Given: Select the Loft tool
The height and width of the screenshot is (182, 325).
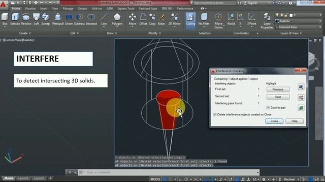Looking at the screenshot, I should pos(36,19).
